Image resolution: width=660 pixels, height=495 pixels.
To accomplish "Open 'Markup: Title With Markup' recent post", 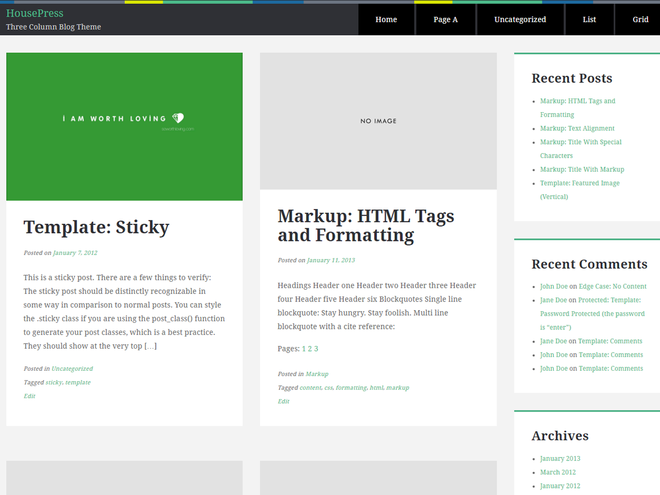I will click(582, 169).
